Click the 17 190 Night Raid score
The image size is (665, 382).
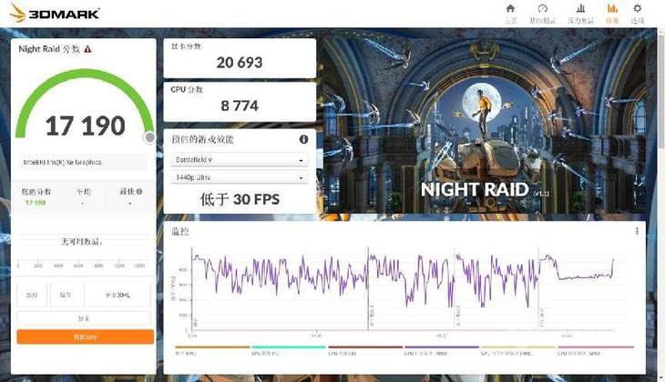[86, 126]
